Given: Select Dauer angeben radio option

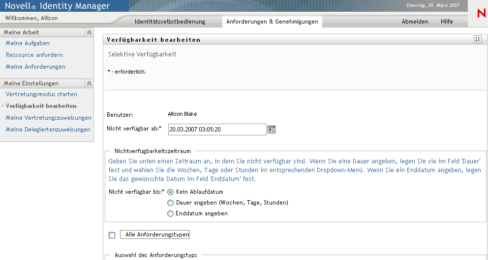Looking at the screenshot, I should [x=170, y=203].
